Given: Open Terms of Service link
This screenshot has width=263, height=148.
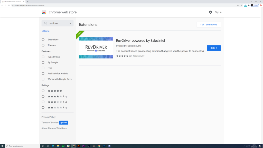Looking at the screenshot, I should coord(50,123).
